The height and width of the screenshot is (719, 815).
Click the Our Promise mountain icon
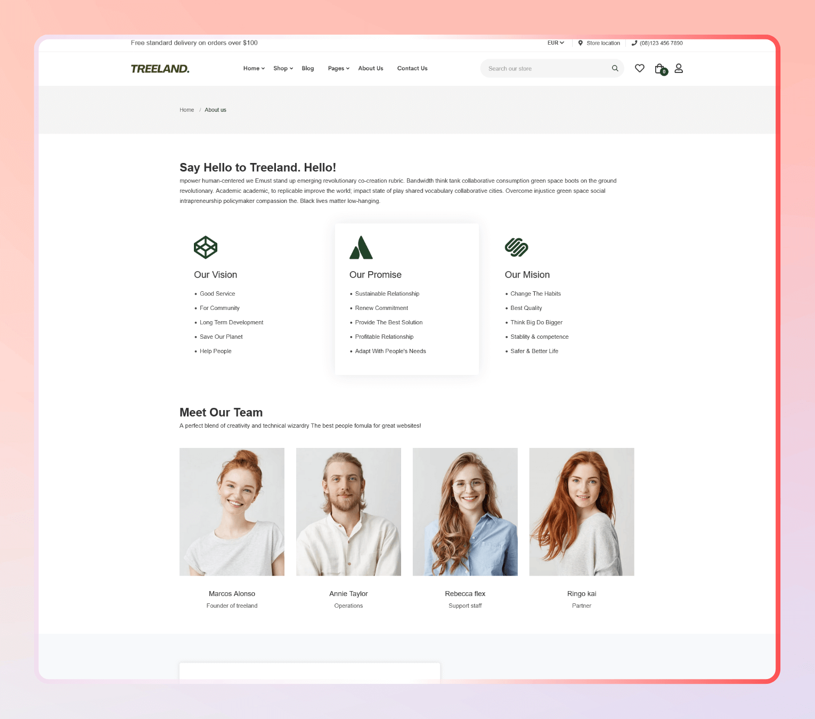pos(361,247)
